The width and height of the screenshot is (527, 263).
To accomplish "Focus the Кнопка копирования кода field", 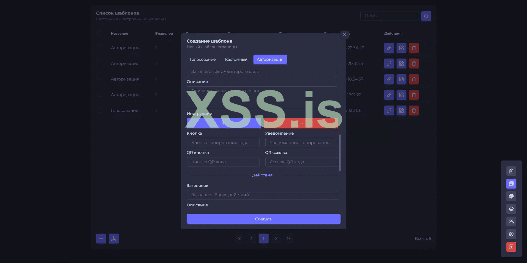I will [x=223, y=143].
